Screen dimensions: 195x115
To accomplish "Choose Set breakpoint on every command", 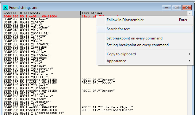I will tap(145, 38).
